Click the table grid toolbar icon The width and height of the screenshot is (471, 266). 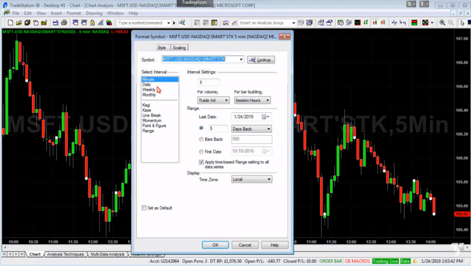click(214, 23)
